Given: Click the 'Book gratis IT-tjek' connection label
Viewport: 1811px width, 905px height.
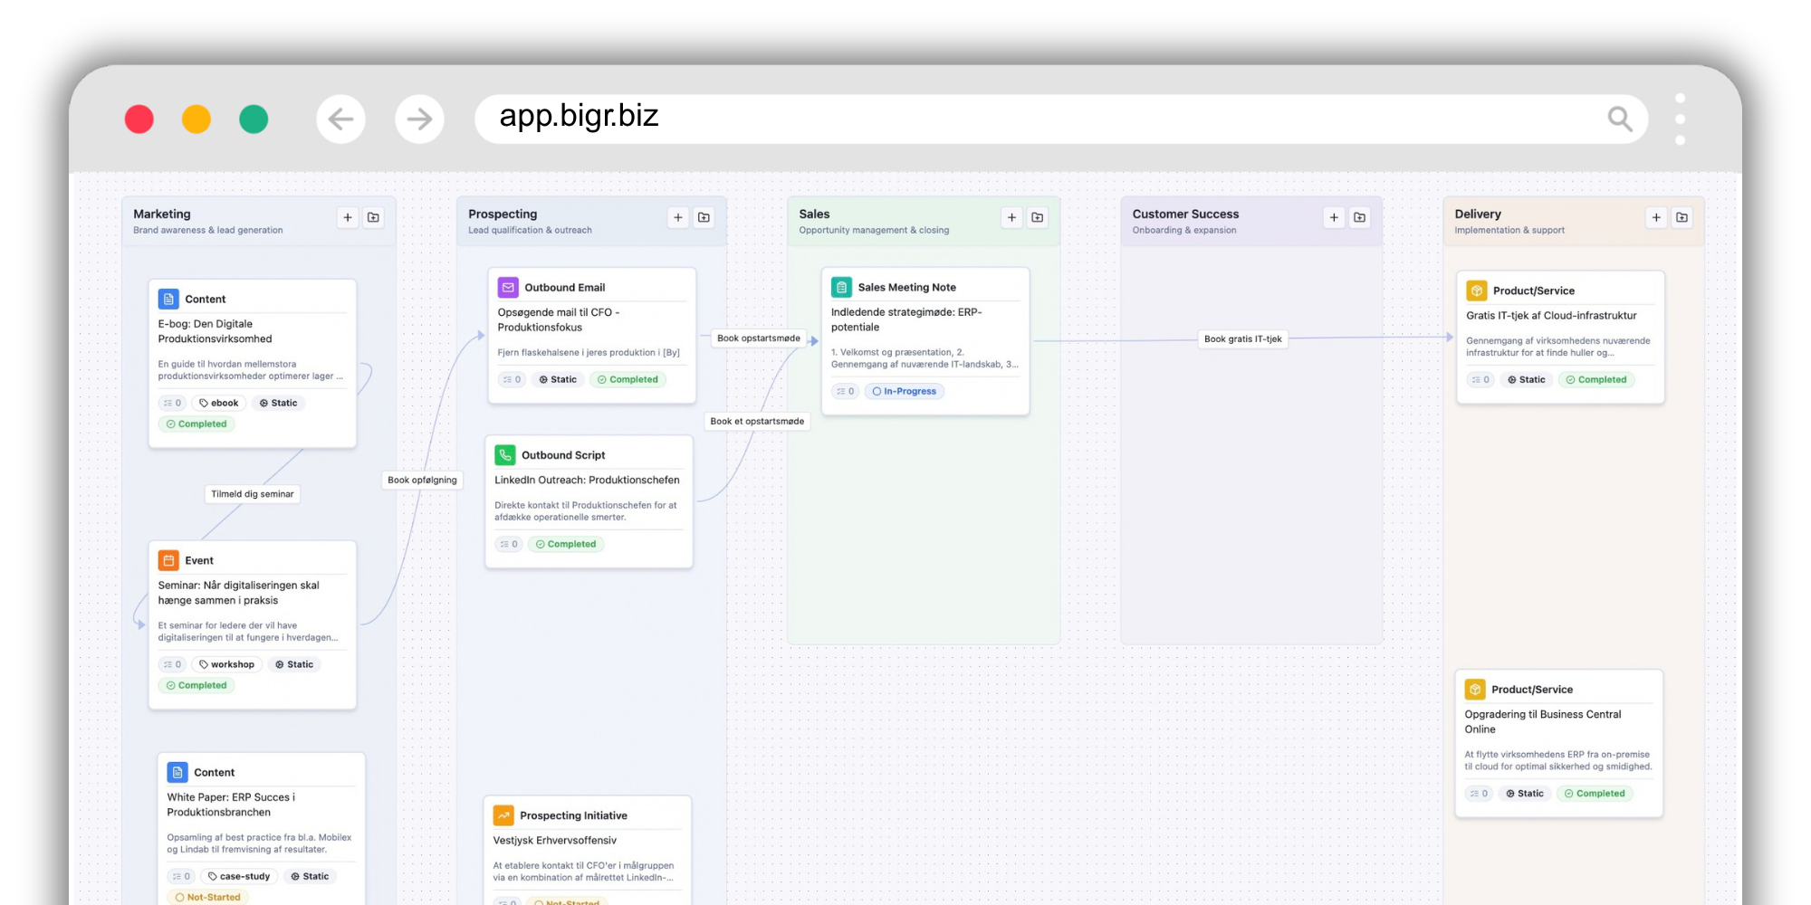Looking at the screenshot, I should pos(1243,339).
